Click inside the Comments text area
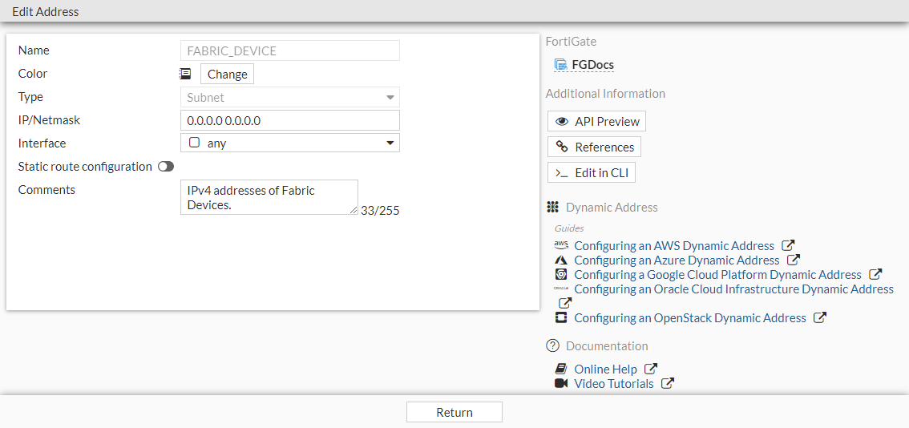The width and height of the screenshot is (909, 428). click(x=269, y=197)
